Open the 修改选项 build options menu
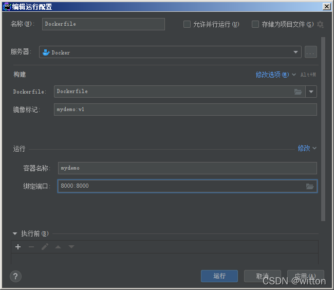Viewport: 334px width, 290px height. click(275, 75)
